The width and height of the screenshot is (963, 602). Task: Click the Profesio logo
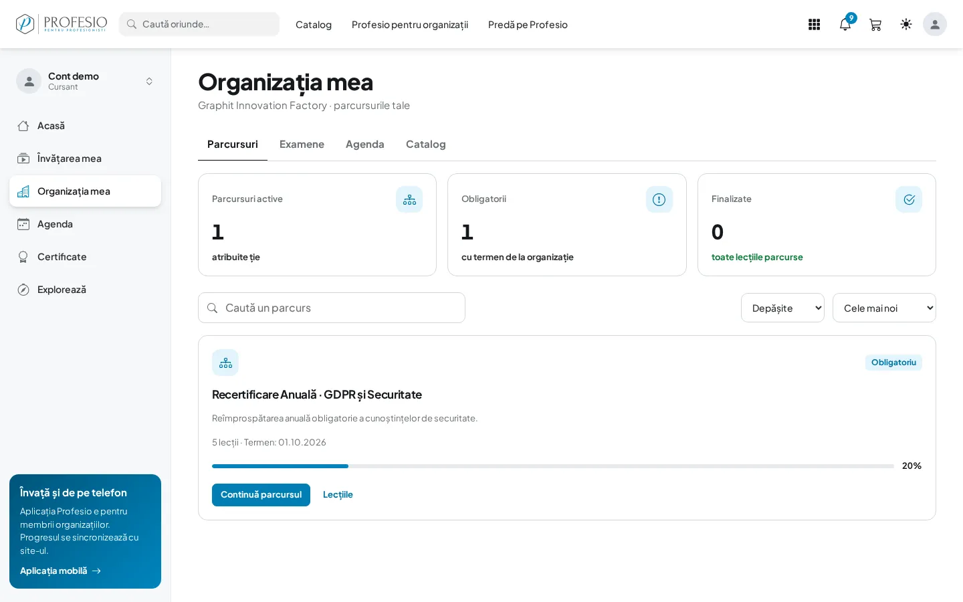[61, 24]
